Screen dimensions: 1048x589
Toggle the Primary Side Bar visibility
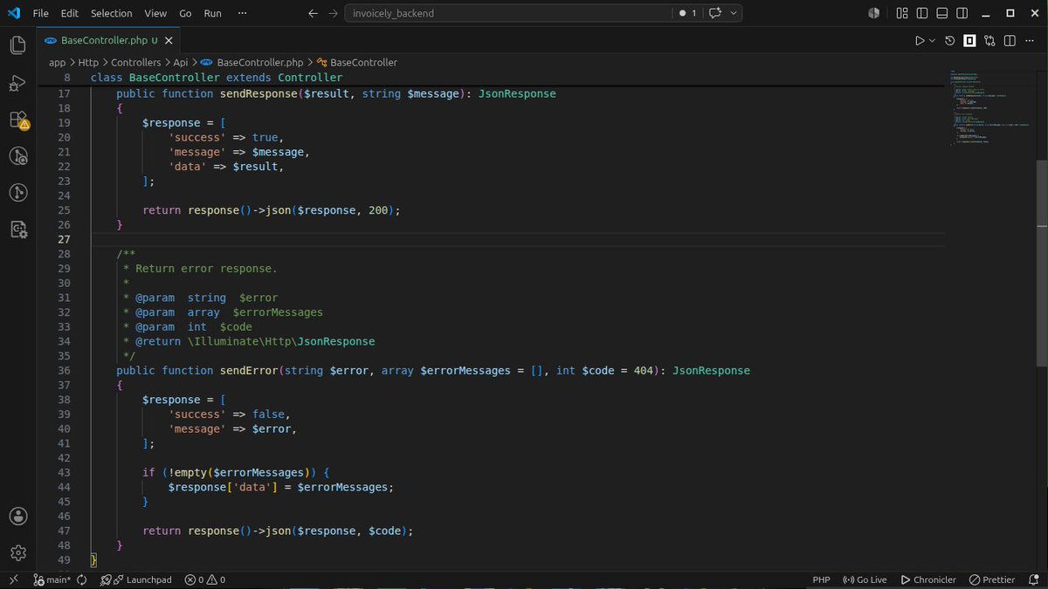pos(920,13)
